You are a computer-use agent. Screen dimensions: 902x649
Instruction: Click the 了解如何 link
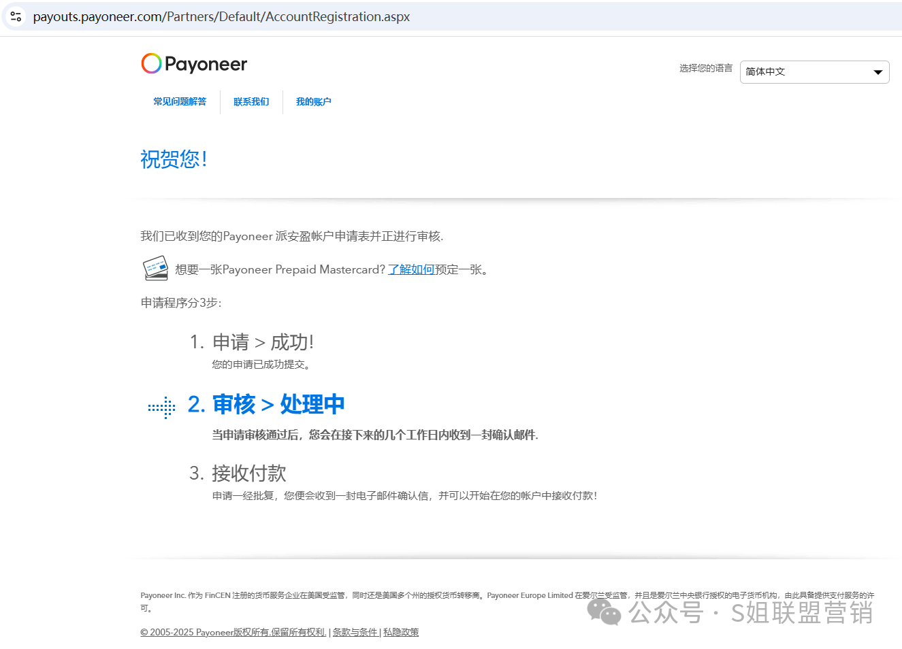point(411,269)
